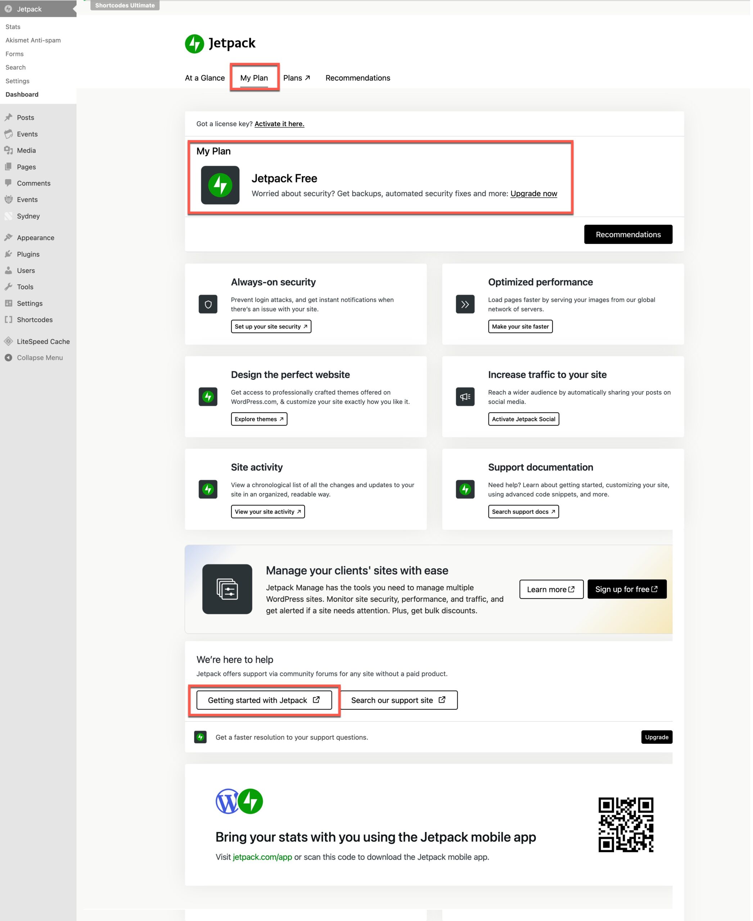The height and width of the screenshot is (921, 753).
Task: Open Dashboard in the Jetpack submenu
Action: click(22, 95)
